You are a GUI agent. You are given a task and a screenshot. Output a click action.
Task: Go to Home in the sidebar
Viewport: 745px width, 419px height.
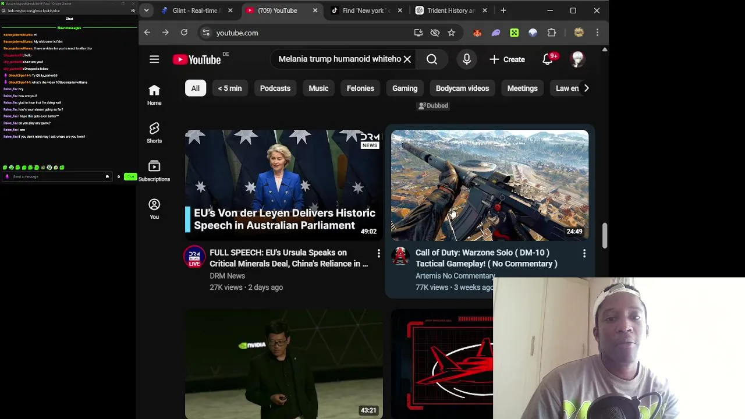[154, 95]
